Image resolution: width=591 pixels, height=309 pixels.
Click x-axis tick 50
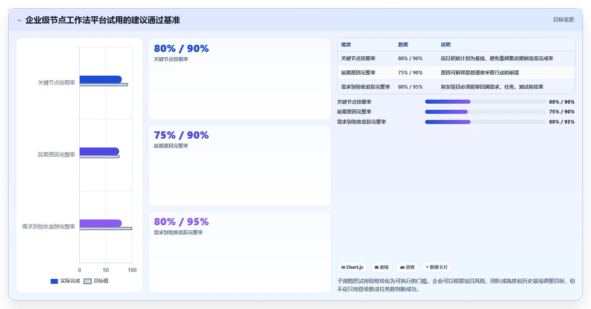[x=106, y=270]
